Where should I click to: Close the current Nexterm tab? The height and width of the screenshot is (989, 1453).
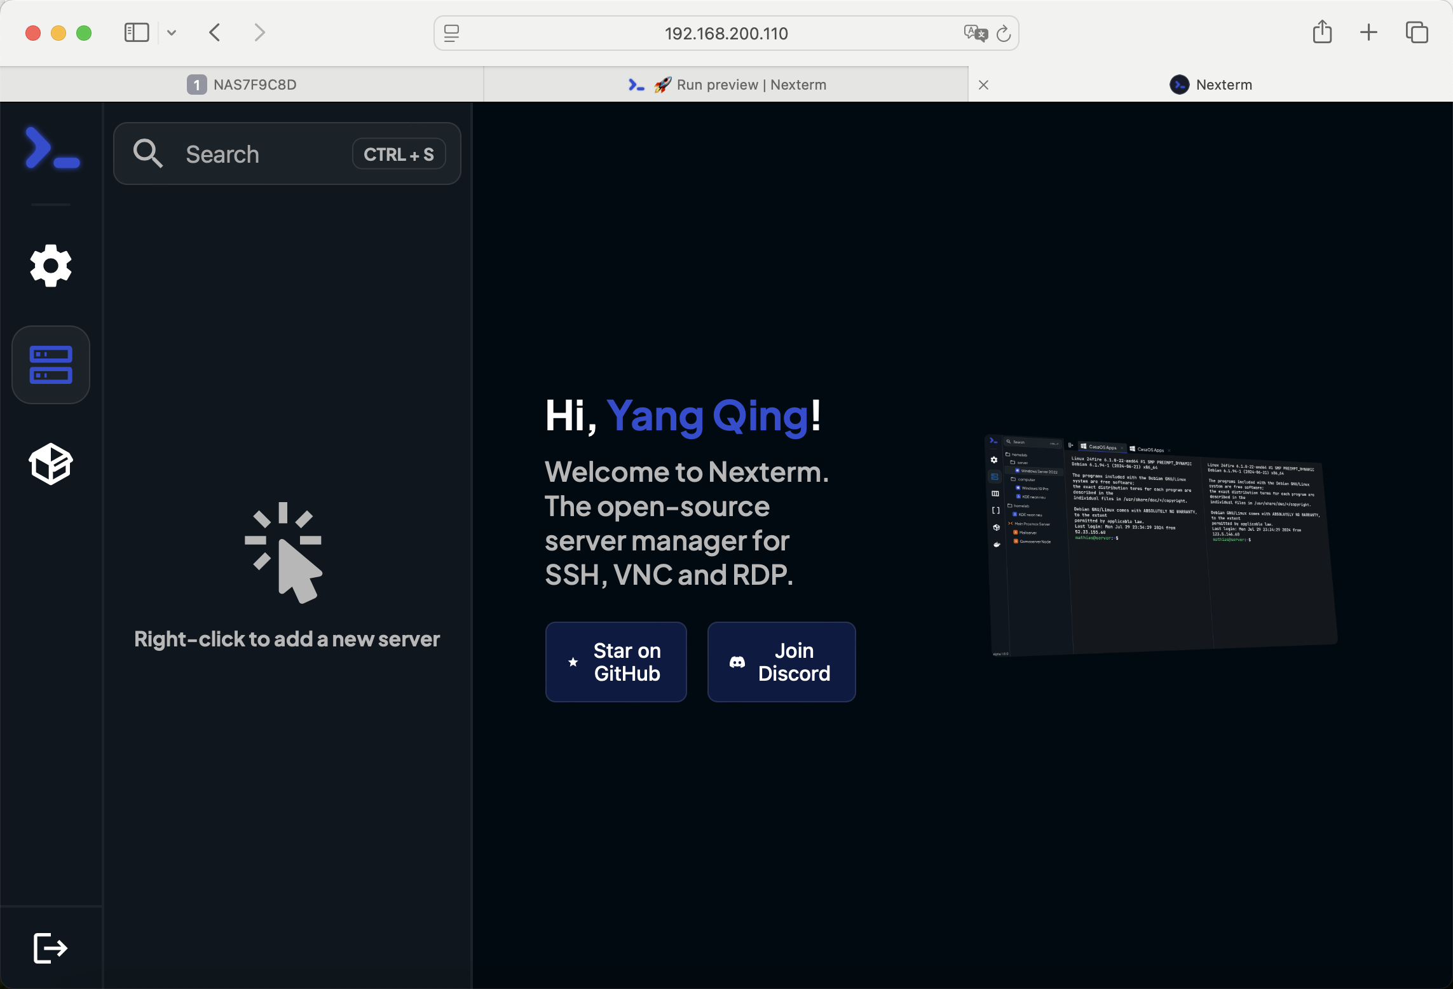click(983, 85)
